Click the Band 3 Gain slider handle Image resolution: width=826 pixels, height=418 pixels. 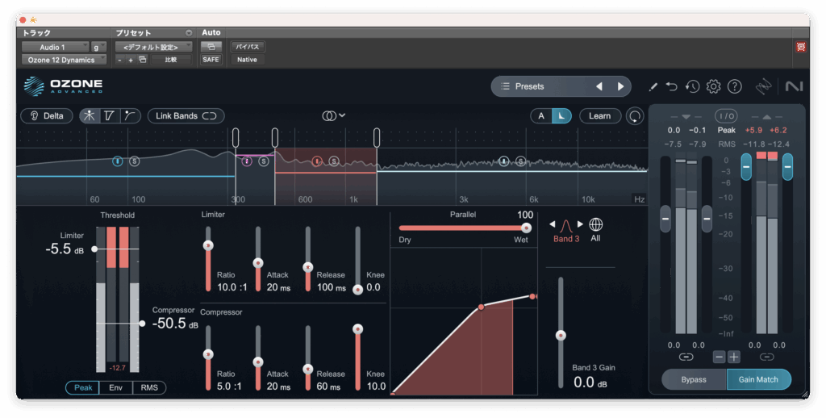561,335
